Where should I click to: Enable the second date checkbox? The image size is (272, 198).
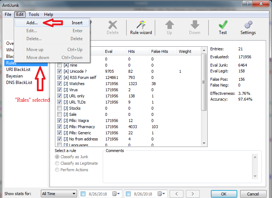(x=128, y=194)
